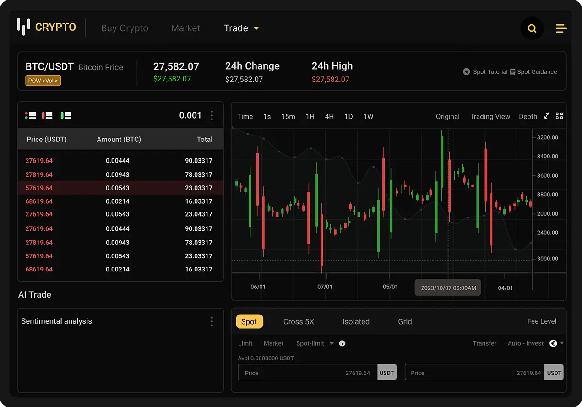Click the info icon next to Spot-limit
Screen dimensions: 582x407
tap(342, 343)
